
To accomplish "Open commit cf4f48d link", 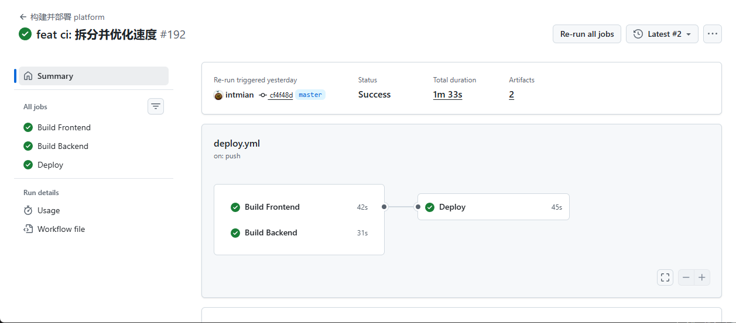I will pyautogui.click(x=281, y=95).
